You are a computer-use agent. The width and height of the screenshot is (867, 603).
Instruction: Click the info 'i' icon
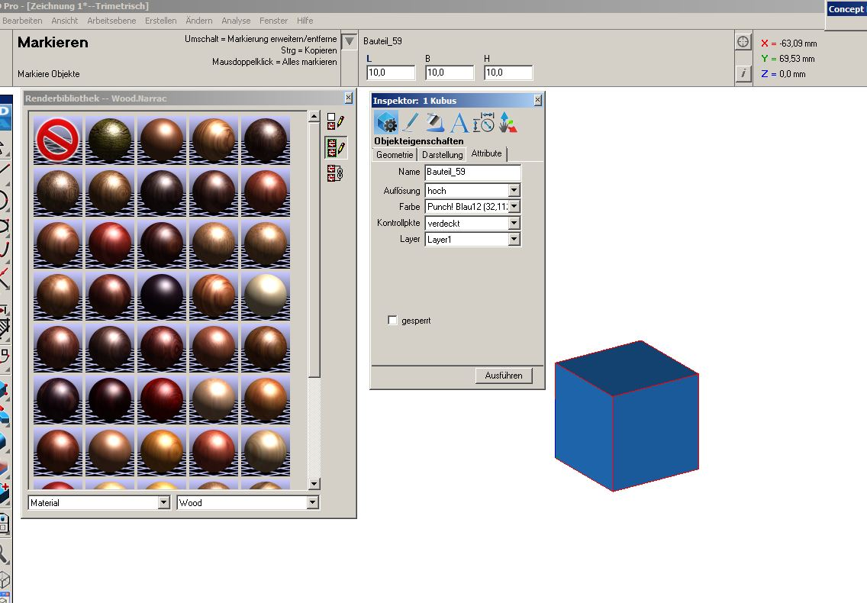[743, 73]
